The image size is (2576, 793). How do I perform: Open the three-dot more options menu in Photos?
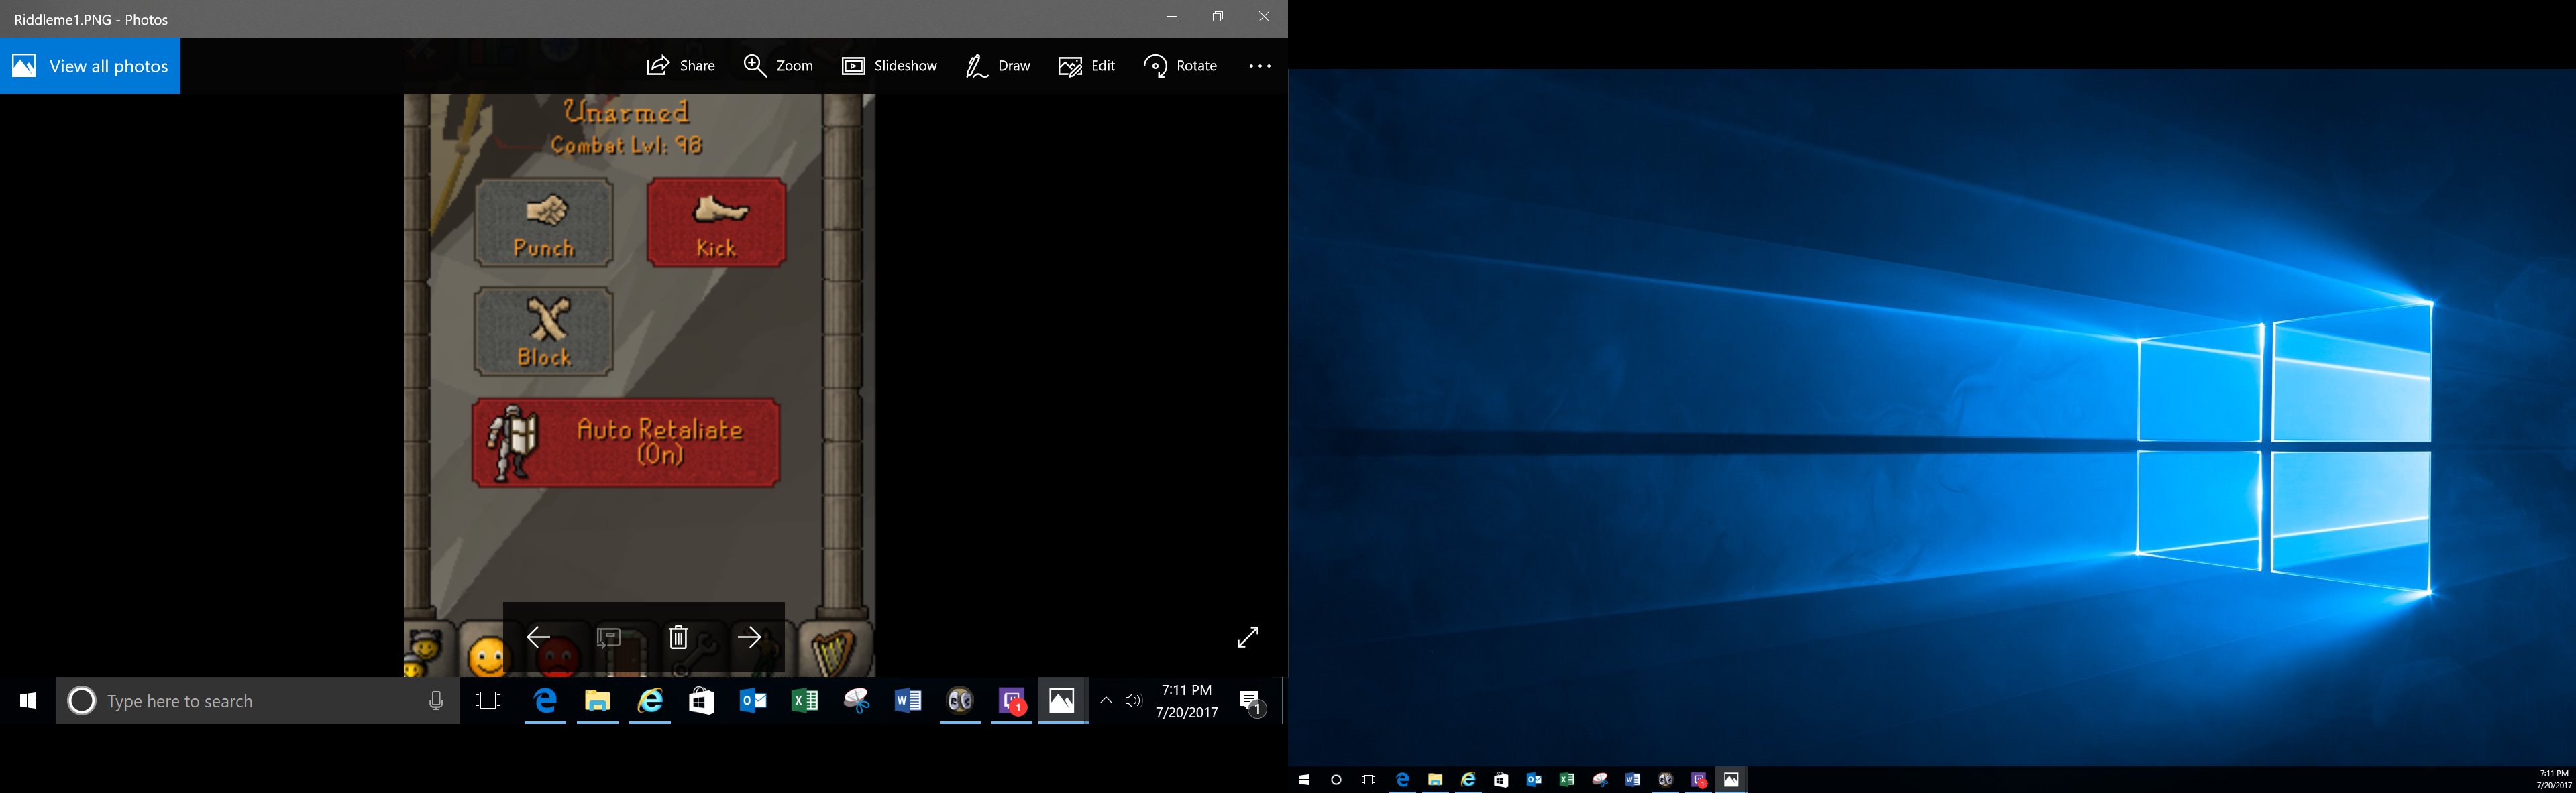[x=1260, y=66]
